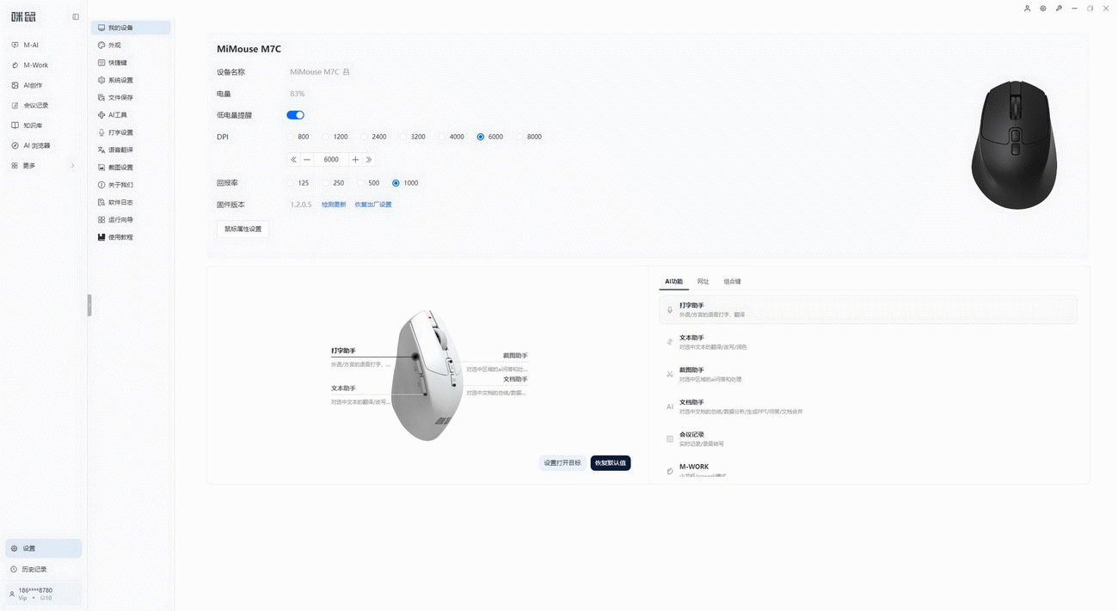1118x611 pixels.
Task: Set 回报率 to 500
Action: click(x=361, y=183)
